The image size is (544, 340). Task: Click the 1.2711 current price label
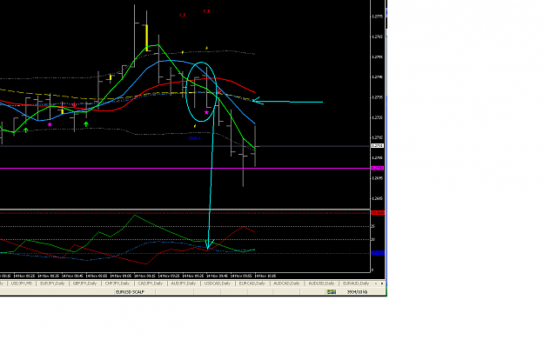[378, 146]
